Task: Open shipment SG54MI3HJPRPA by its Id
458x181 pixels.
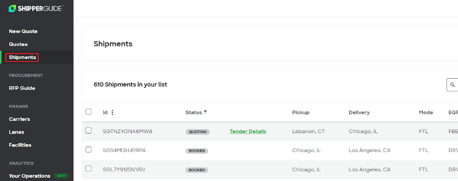Action: pos(124,151)
